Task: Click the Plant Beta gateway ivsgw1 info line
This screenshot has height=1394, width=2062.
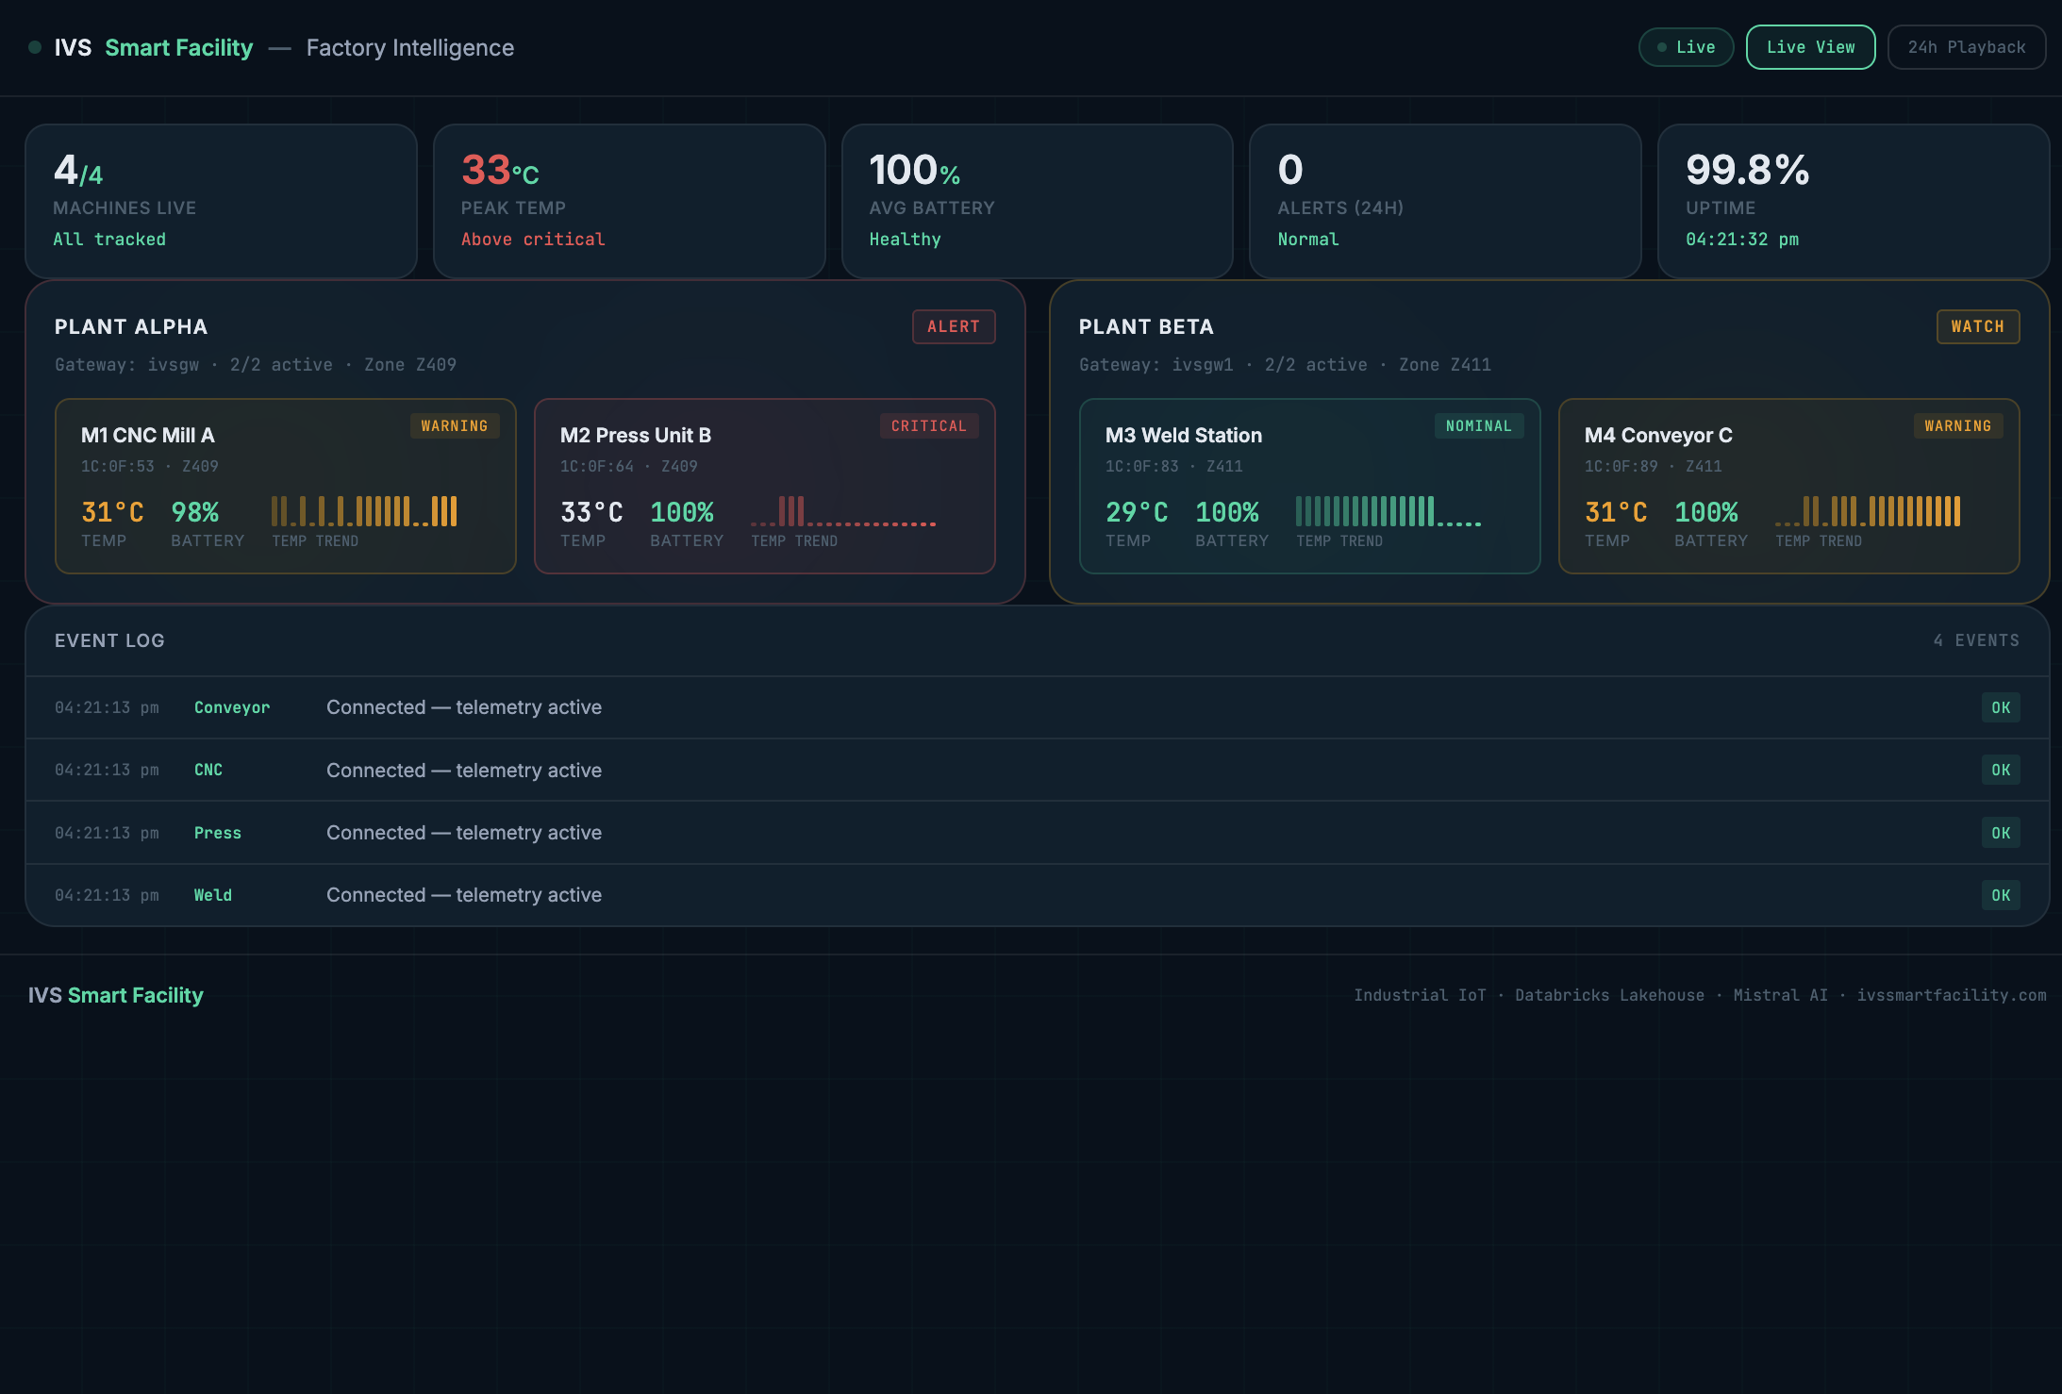Action: pos(1286,365)
